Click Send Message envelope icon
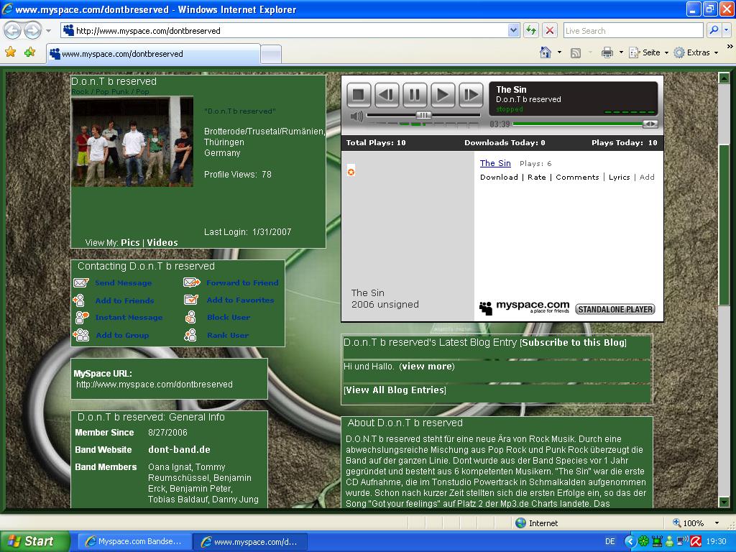Viewport: 736px width, 552px height. point(80,282)
